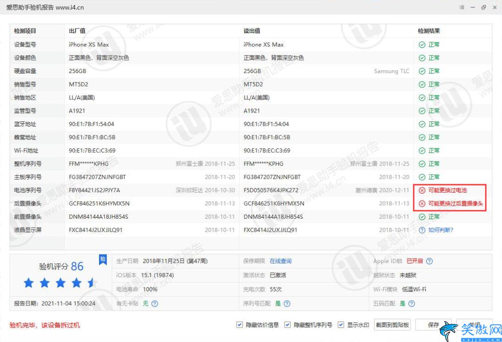Viewport: 502px width, 342px height.
Task: Click the 可能更换过电池 result text
Action: point(448,190)
